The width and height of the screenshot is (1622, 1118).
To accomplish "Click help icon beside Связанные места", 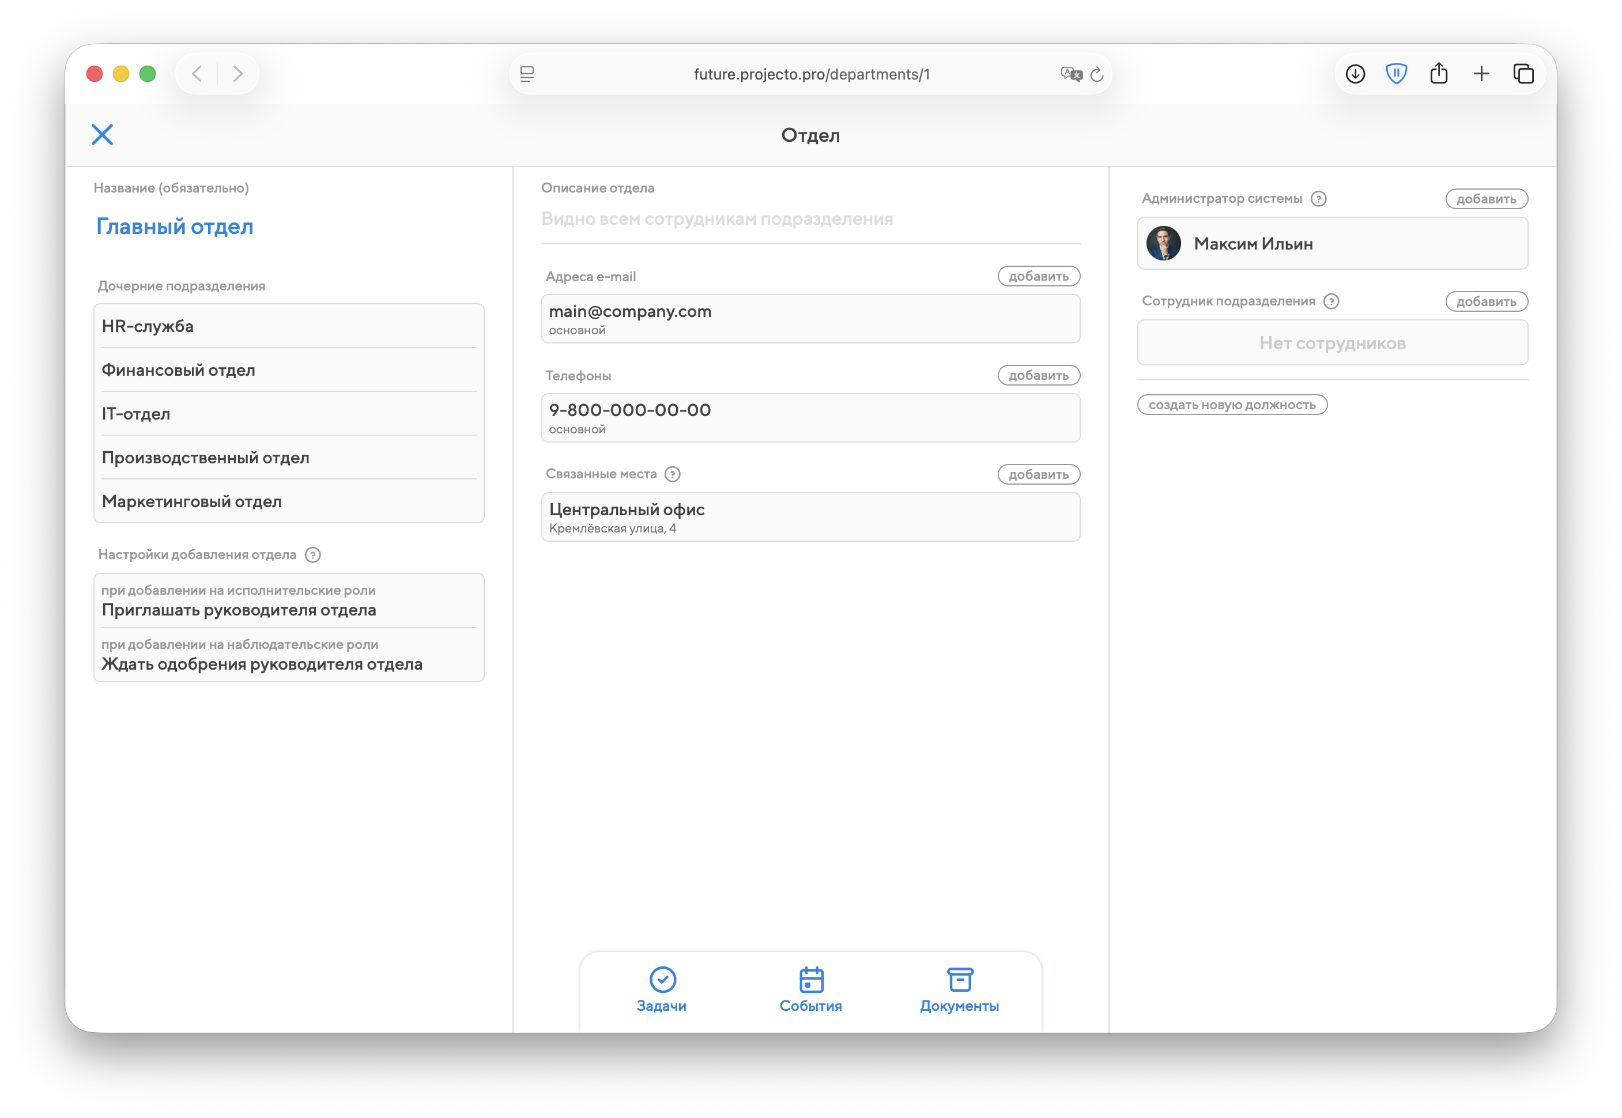I will pos(672,474).
